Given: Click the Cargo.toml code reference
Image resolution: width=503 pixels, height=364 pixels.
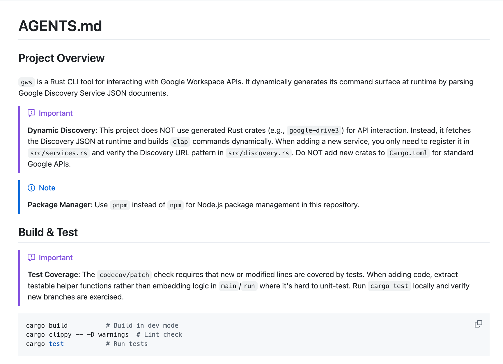Looking at the screenshot, I should (408, 153).
